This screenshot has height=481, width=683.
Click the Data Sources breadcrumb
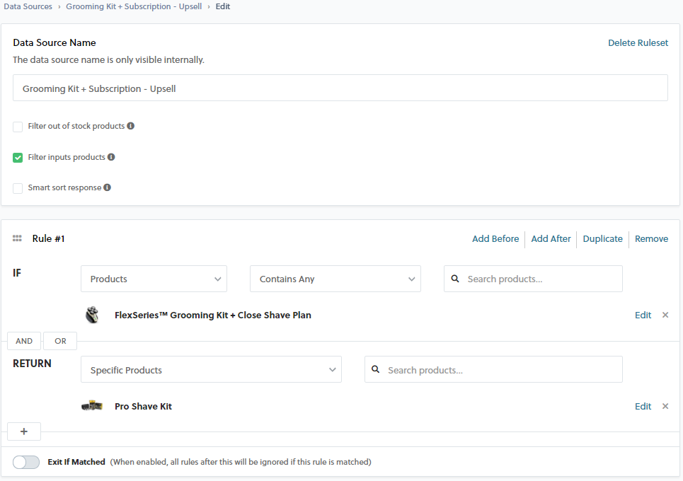(28, 6)
